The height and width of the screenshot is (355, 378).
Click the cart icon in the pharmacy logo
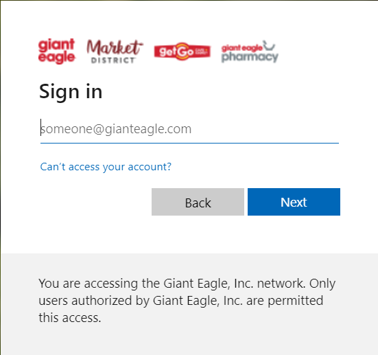pos(269,45)
